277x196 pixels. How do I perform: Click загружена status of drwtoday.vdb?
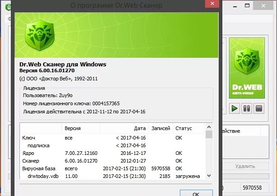point(188,176)
